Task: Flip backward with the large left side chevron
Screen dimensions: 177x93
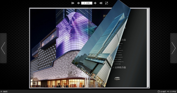Action: click(x=3, y=48)
